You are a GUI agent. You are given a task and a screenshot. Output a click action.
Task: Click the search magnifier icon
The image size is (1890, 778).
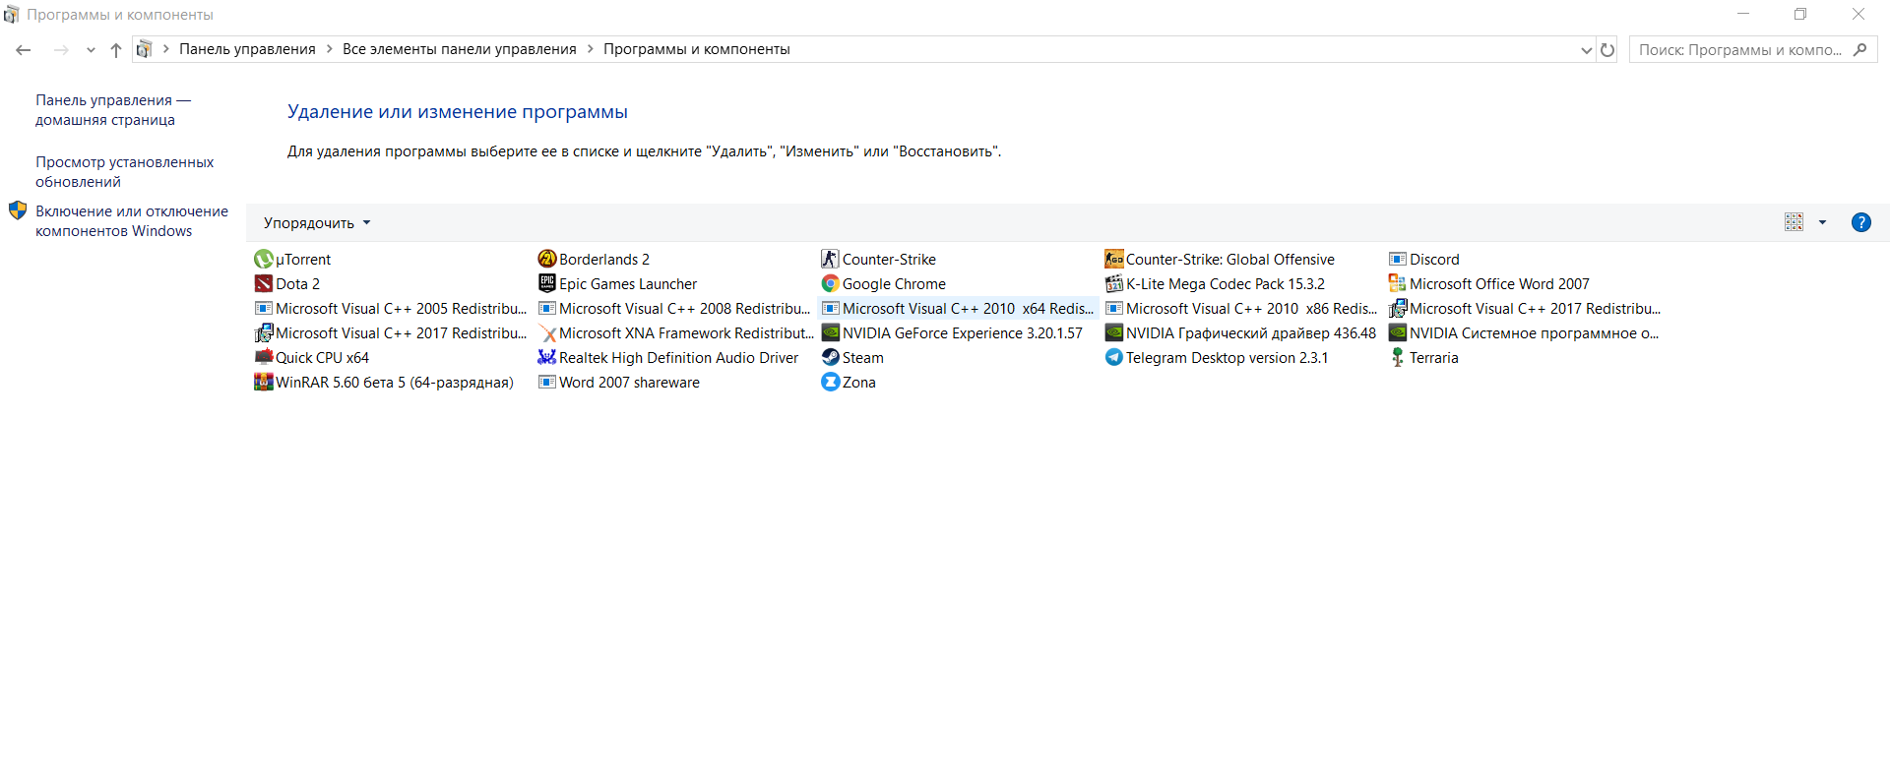click(x=1859, y=50)
